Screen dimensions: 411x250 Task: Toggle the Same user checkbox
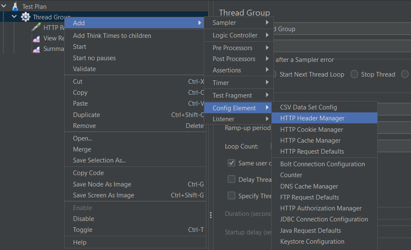[x=231, y=163]
